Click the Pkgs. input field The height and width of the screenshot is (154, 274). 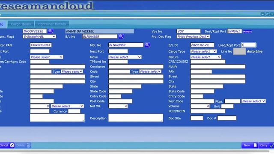tap(232, 101)
